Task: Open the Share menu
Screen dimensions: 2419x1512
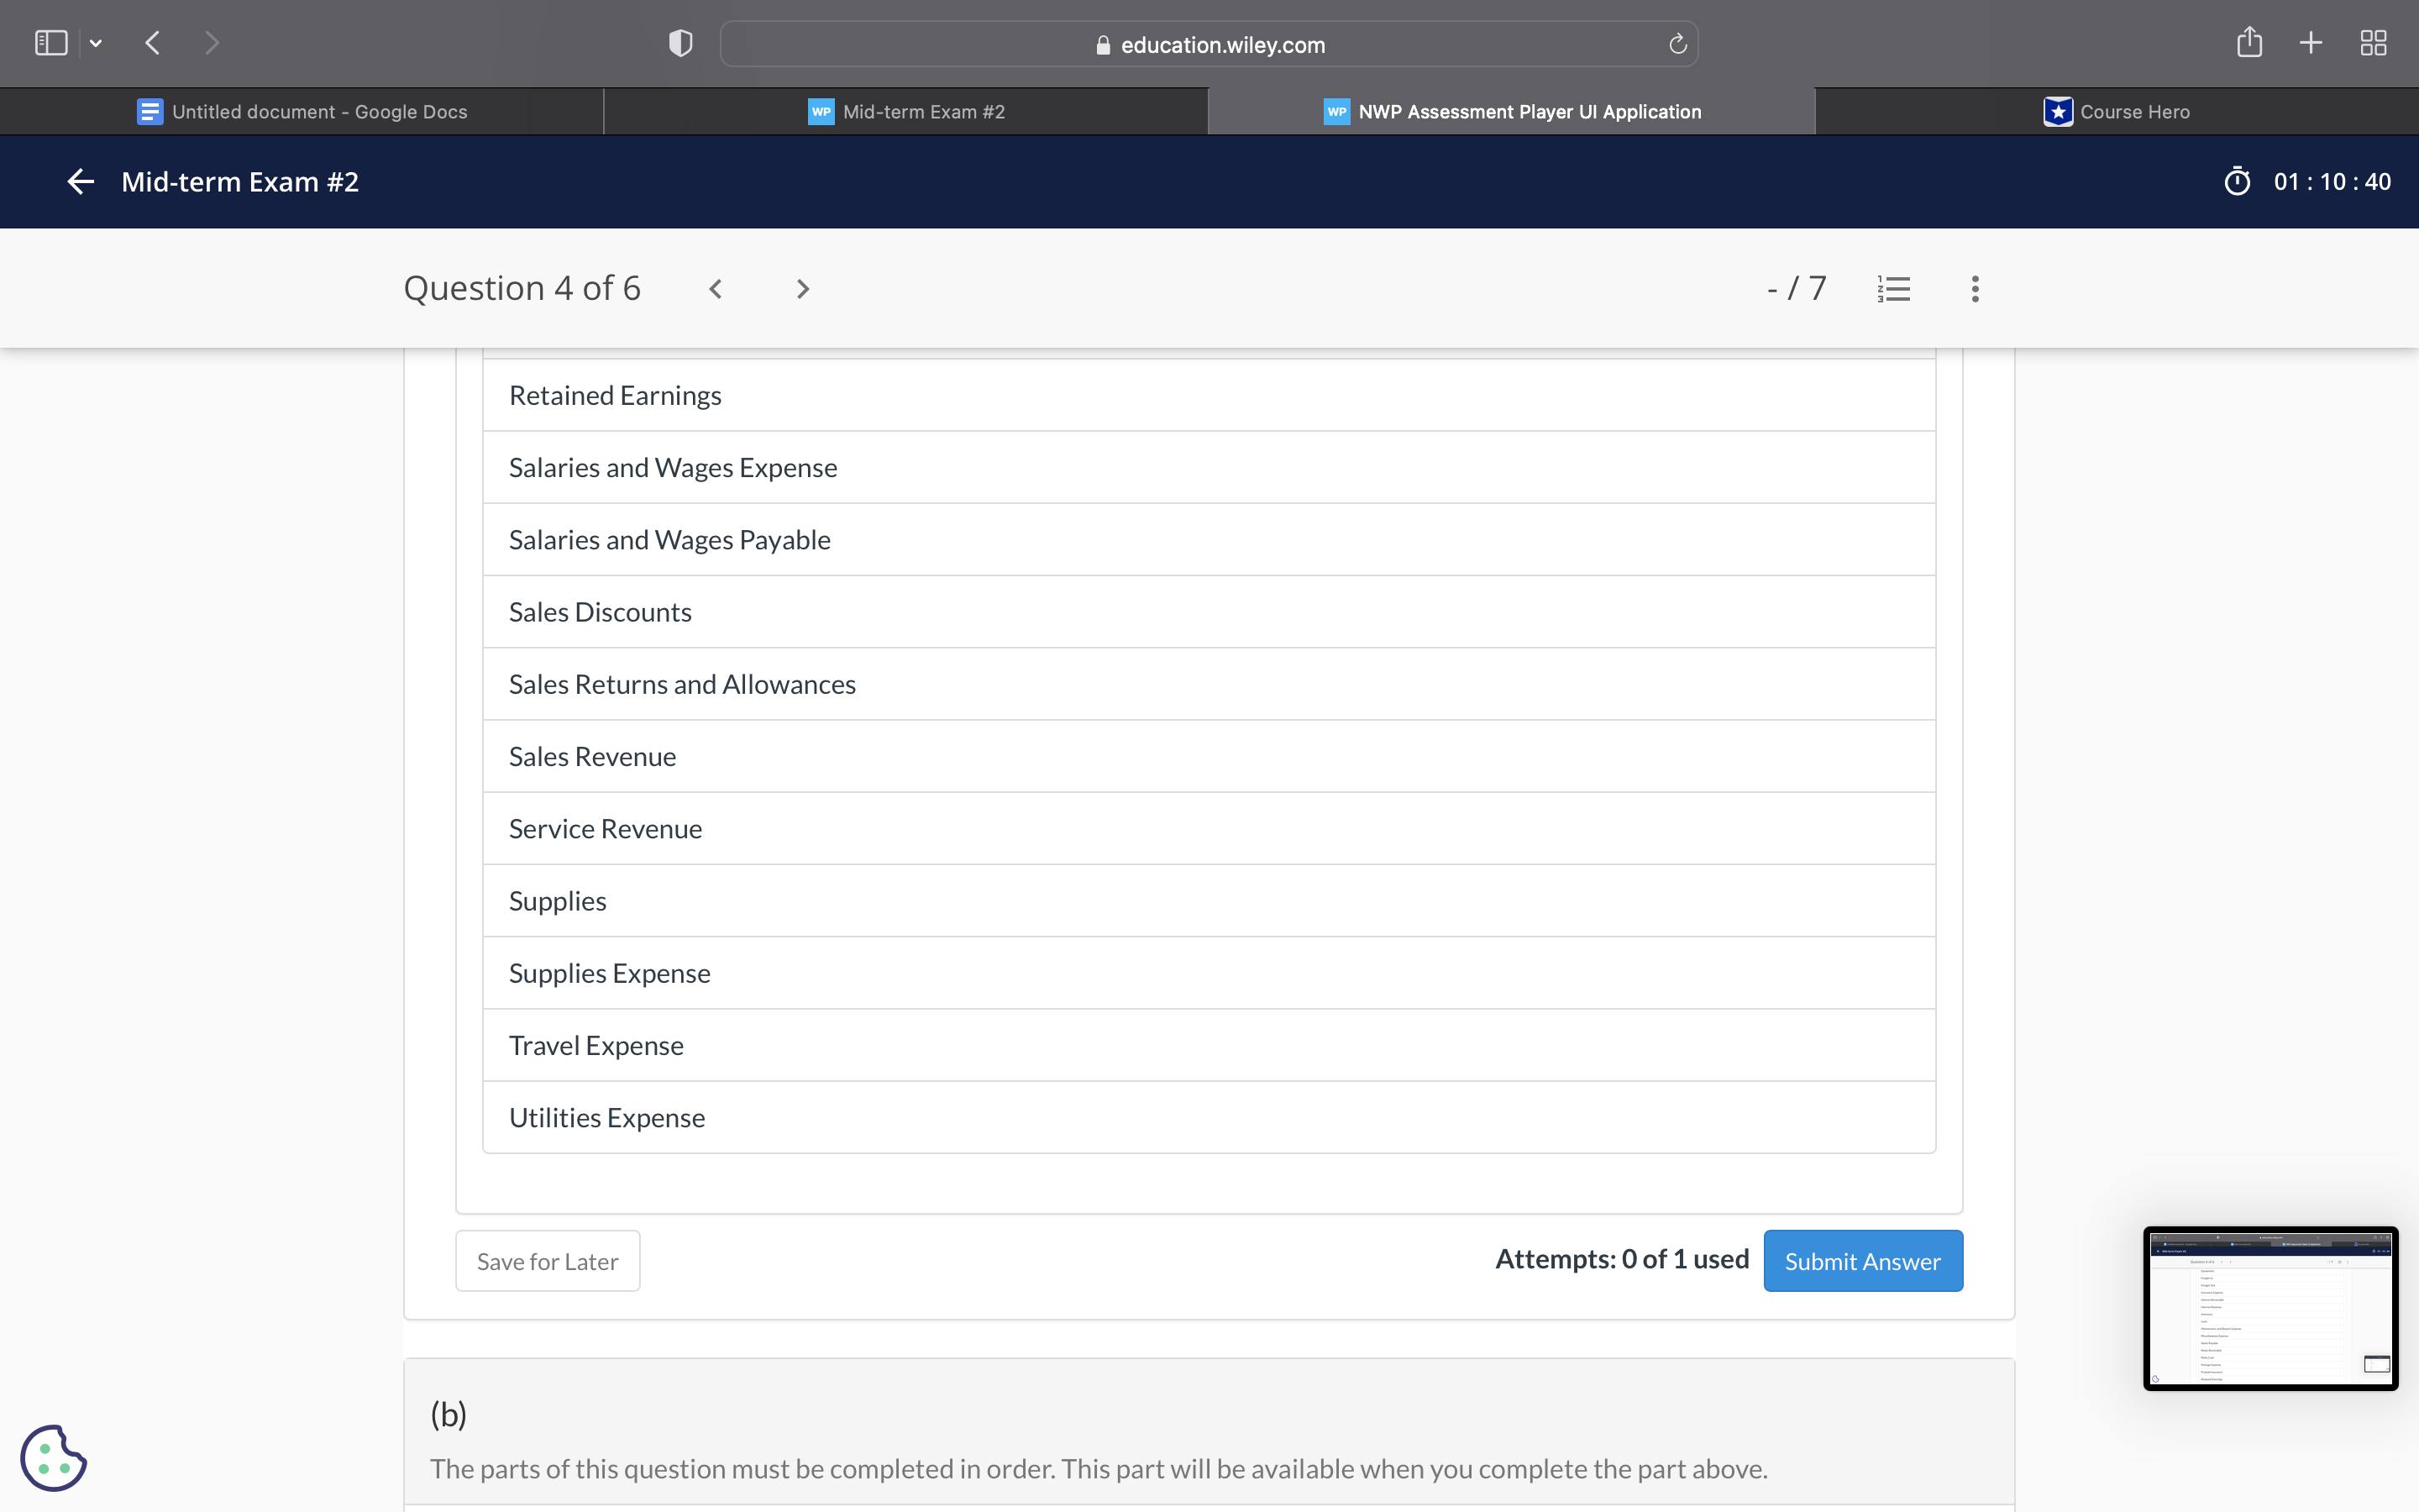Action: tap(2249, 42)
